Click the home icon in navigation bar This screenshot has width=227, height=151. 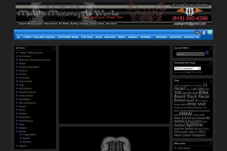click(x=19, y=37)
